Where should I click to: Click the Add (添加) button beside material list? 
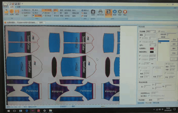pyautogui.click(x=174, y=40)
